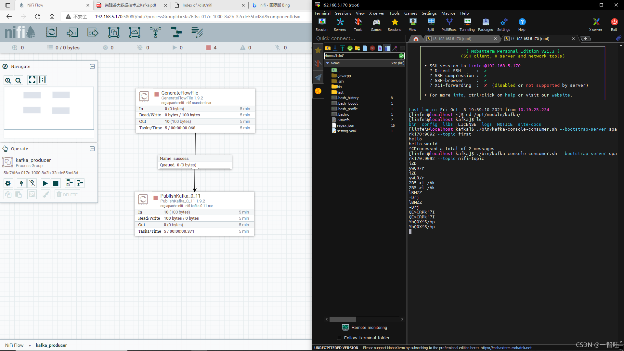This screenshot has height=351, width=624.
Task: Click the Start play button in Operate panel
Action: [45, 183]
